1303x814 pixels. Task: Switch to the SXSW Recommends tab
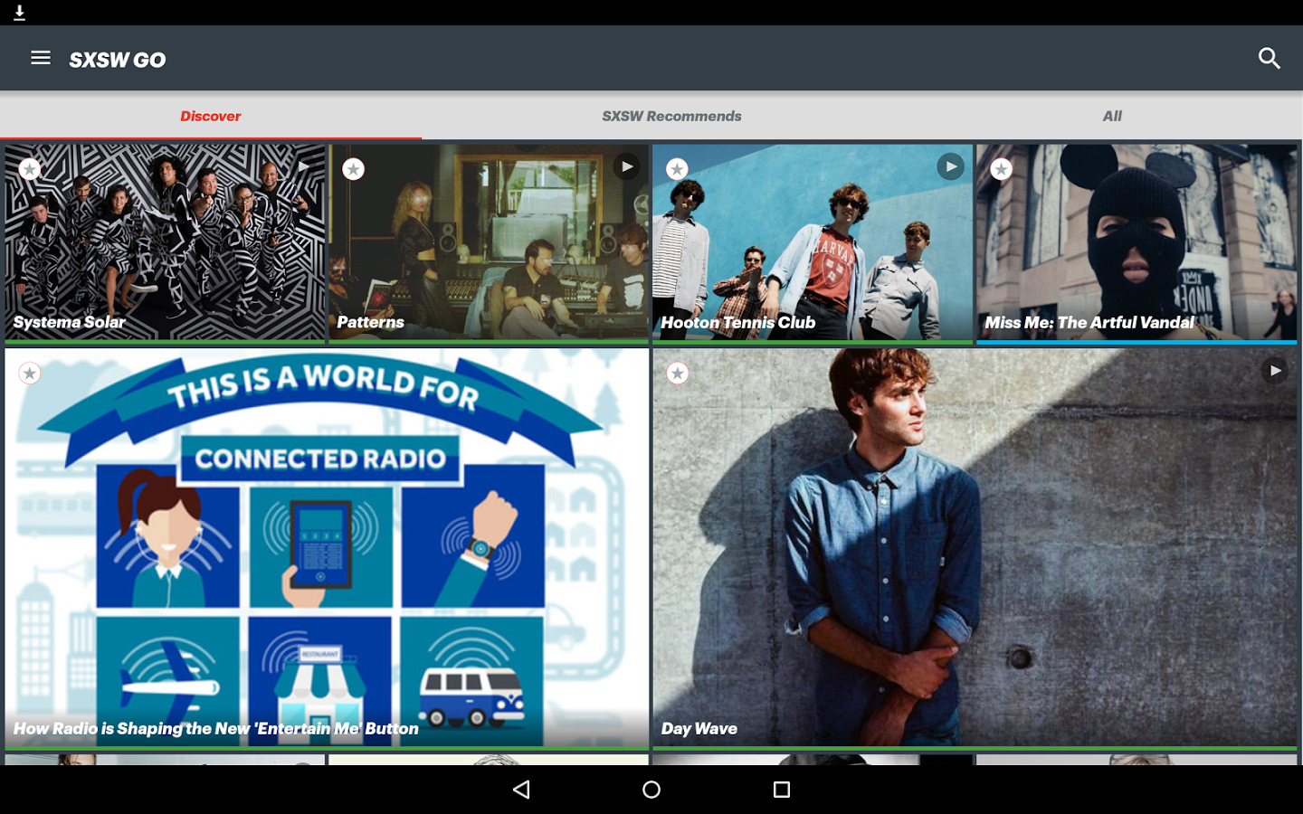point(672,116)
